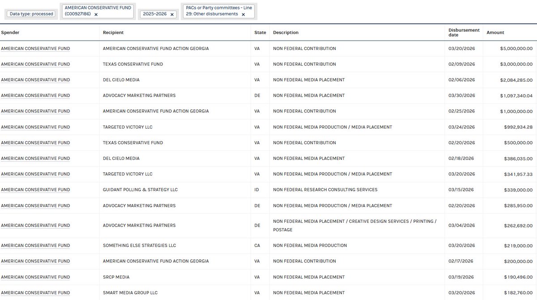This screenshot has width=537, height=300.
Task: Select recipient GUIDANT POLLING & STRATEGY LLC
Action: point(140,190)
